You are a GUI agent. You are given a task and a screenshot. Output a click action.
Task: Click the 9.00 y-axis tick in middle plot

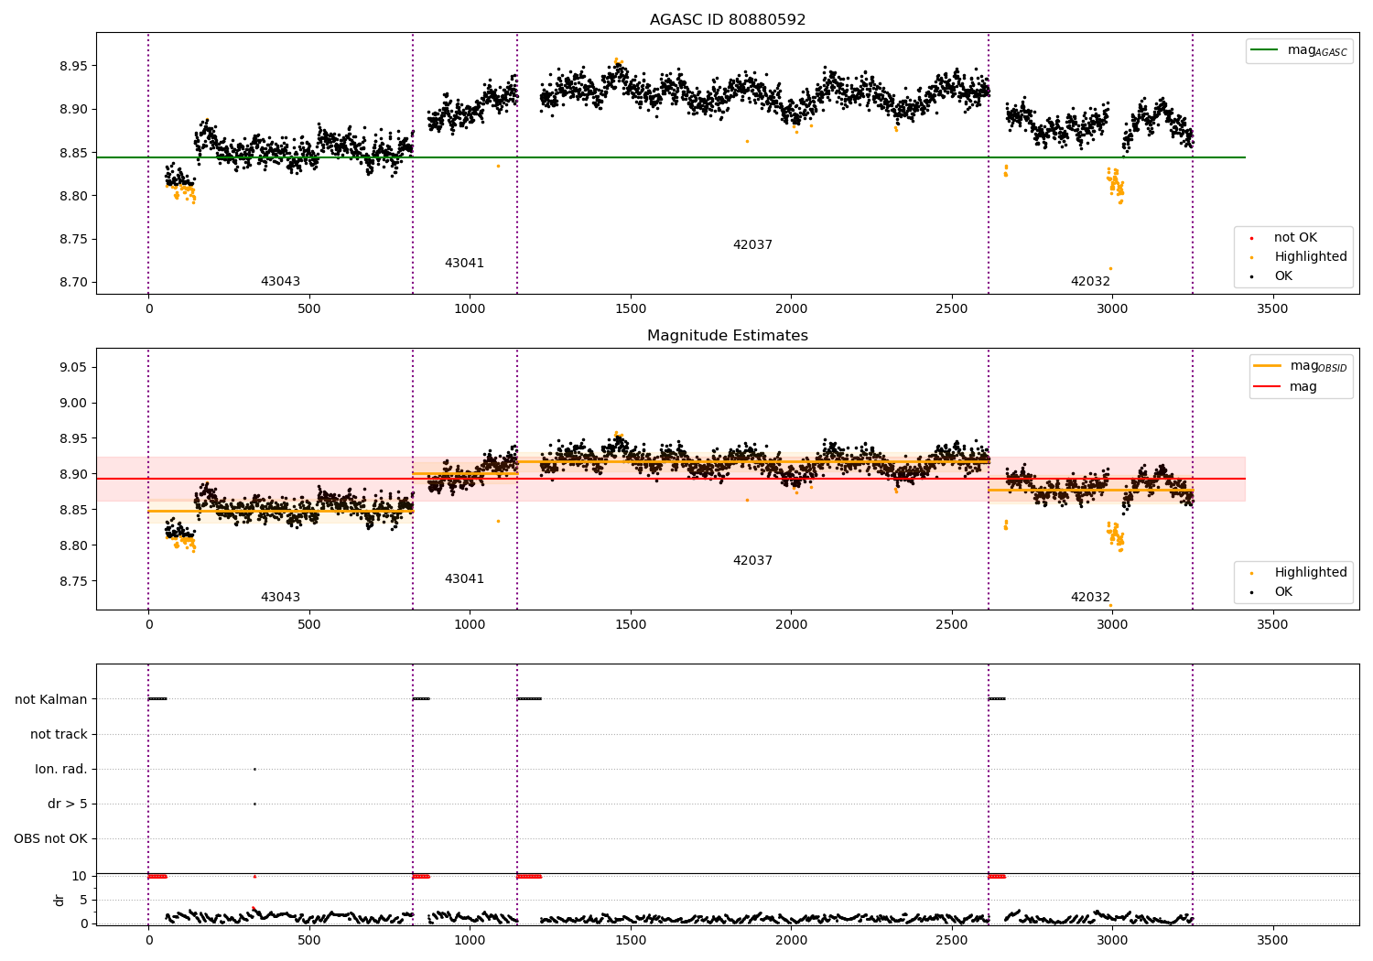coord(73,403)
